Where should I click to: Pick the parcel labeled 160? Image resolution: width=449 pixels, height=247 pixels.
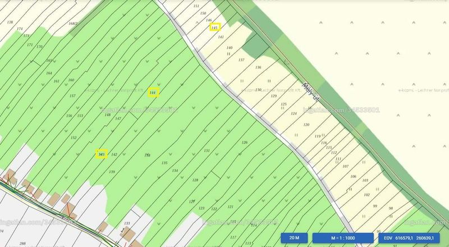[71, 80]
